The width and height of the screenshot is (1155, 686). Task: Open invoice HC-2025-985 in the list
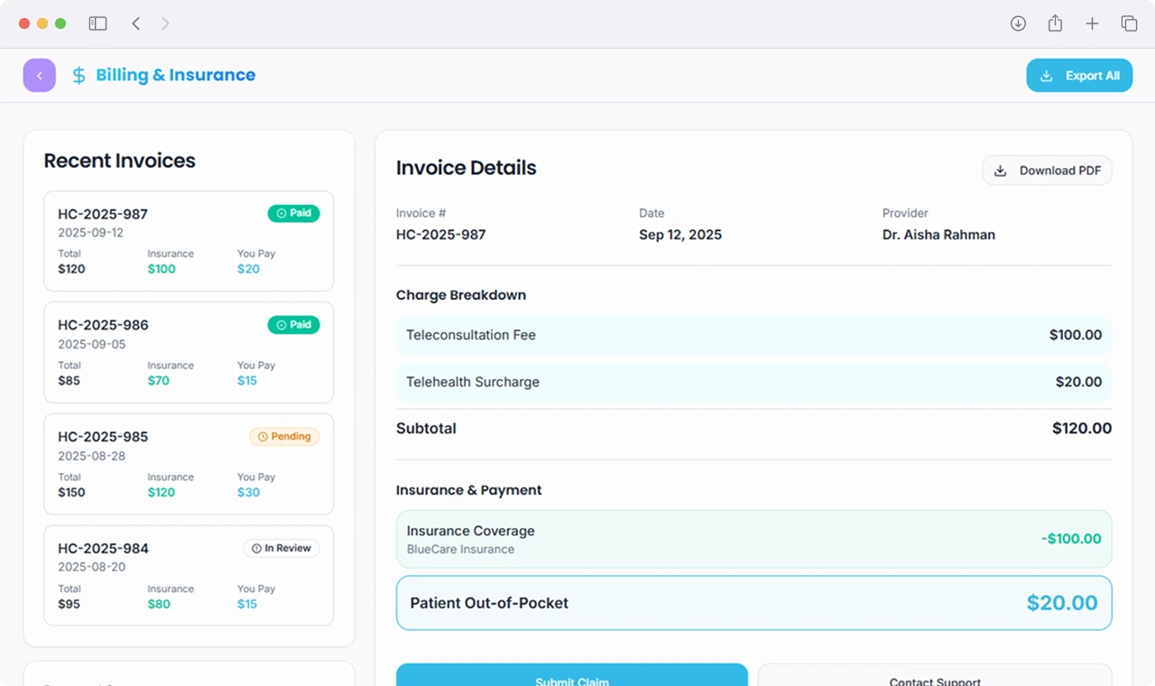click(x=189, y=464)
